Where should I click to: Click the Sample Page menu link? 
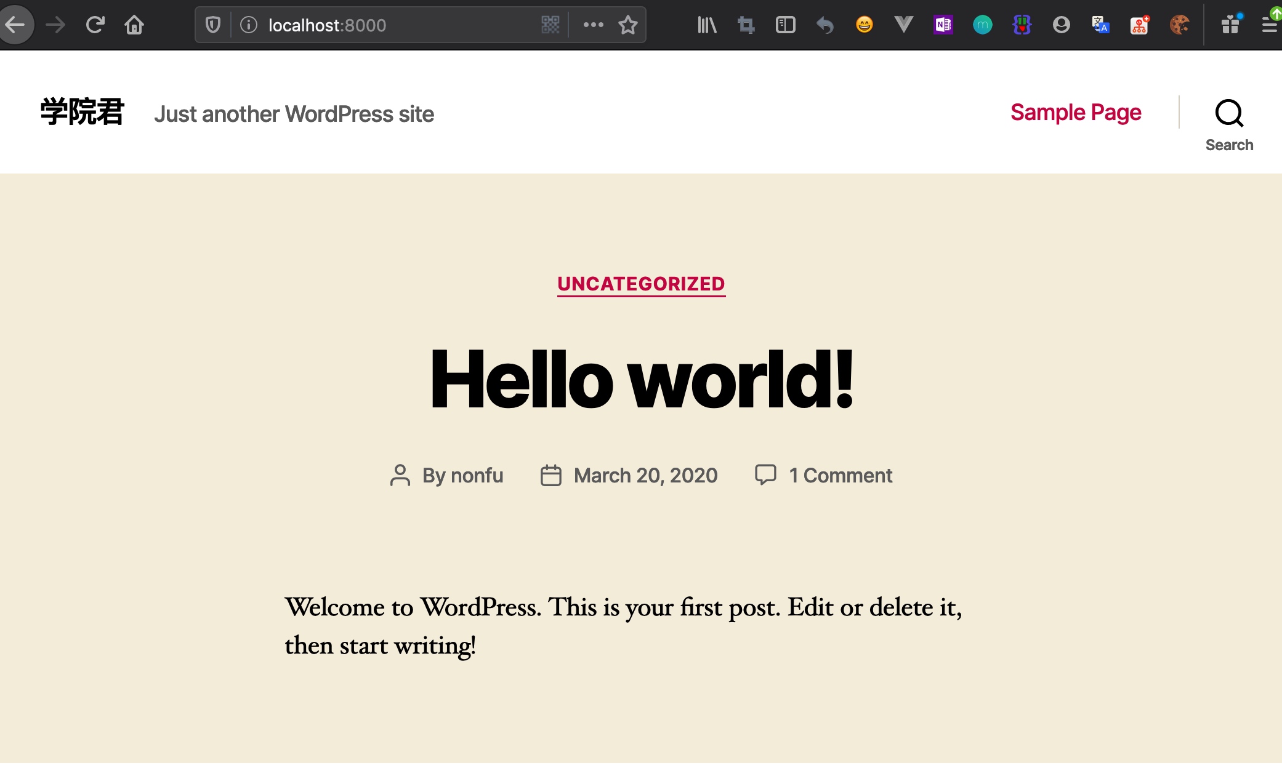tap(1076, 111)
